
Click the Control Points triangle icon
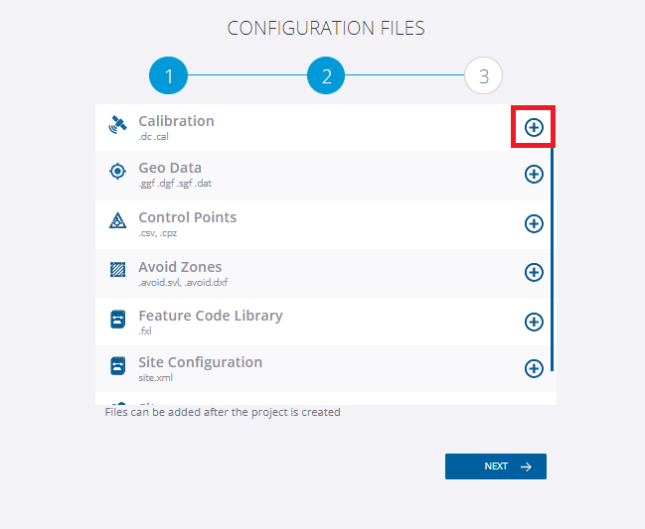click(x=117, y=220)
